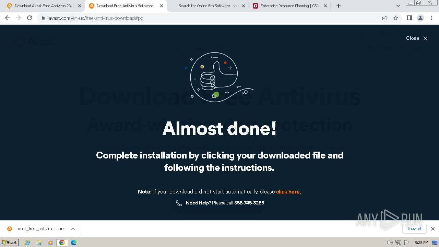Show all downloads
This screenshot has width=439, height=247.
pos(414,228)
